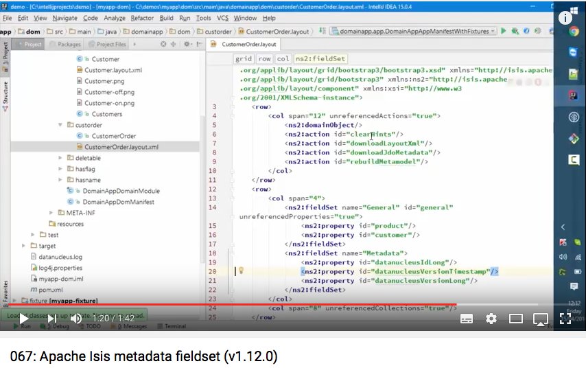This screenshot has height=368, width=586.
Task: Click the taskbar volume tray icon
Action: click(x=563, y=257)
